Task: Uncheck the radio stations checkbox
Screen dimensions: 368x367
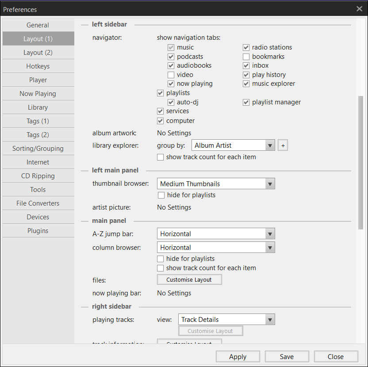Action: (246, 47)
